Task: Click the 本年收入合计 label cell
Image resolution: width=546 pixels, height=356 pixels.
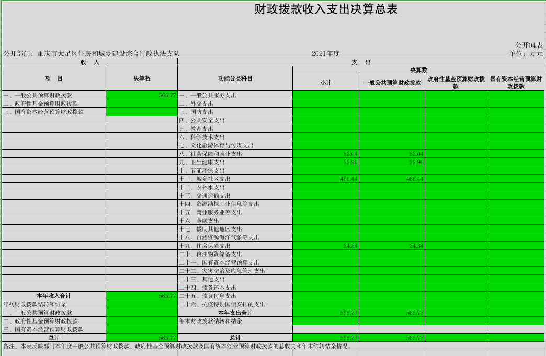Action: 54,296
